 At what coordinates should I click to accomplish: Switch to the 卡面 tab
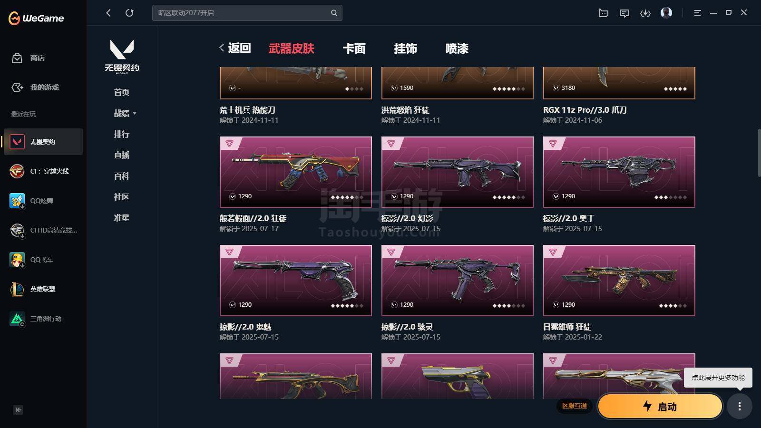coord(354,49)
